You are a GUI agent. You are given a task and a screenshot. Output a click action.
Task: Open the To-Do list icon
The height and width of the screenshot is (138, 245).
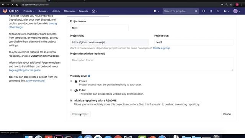218,11
